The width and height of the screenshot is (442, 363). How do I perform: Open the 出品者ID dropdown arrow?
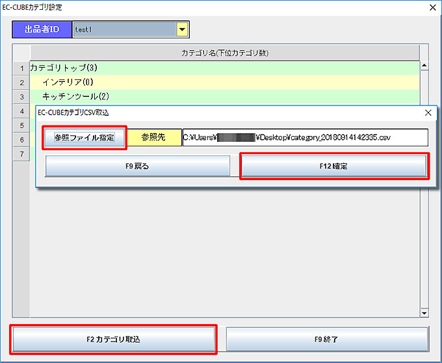[182, 29]
